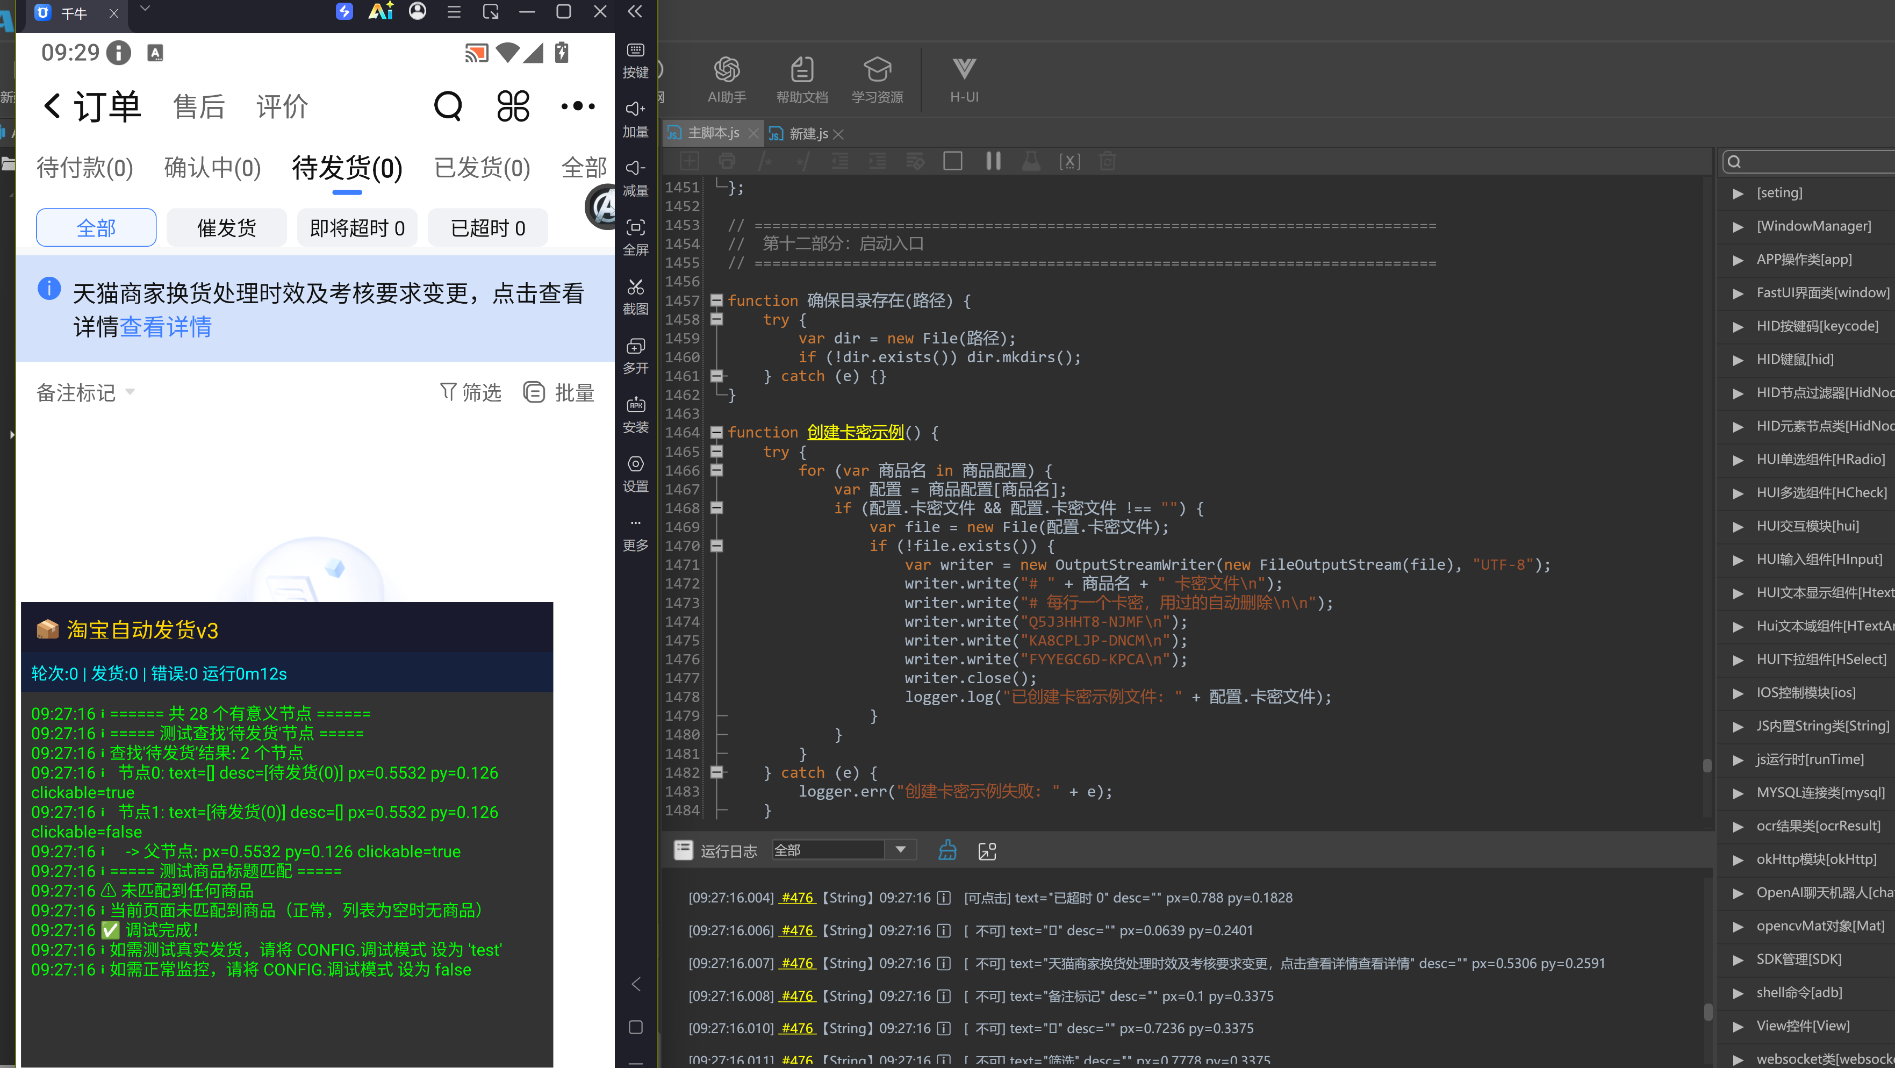
Task: Clear the 运行日志 log with the broom icon
Action: [947, 850]
